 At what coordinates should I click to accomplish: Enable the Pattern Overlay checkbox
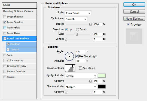click(x=5, y=72)
